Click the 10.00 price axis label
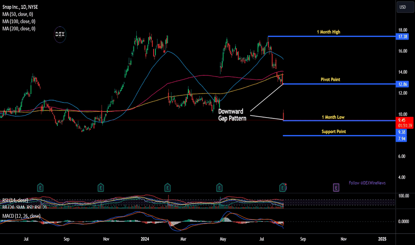Image resolution: width=415 pixels, height=245 pixels. click(403, 114)
